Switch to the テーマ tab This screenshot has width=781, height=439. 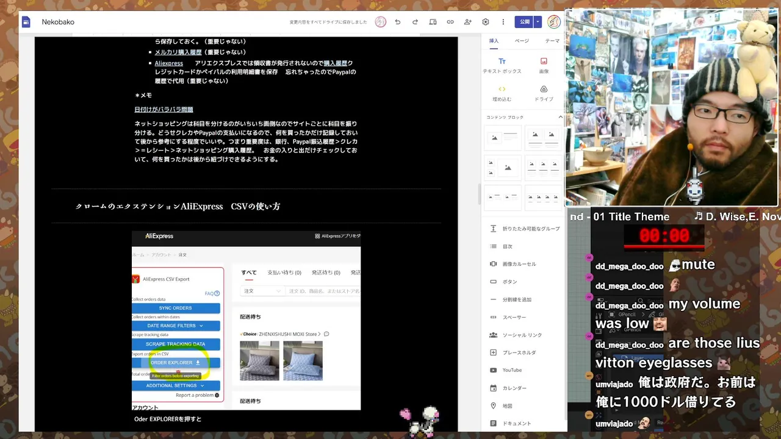coord(552,41)
